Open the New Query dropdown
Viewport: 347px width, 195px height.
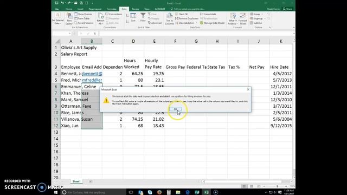pos(69,18)
